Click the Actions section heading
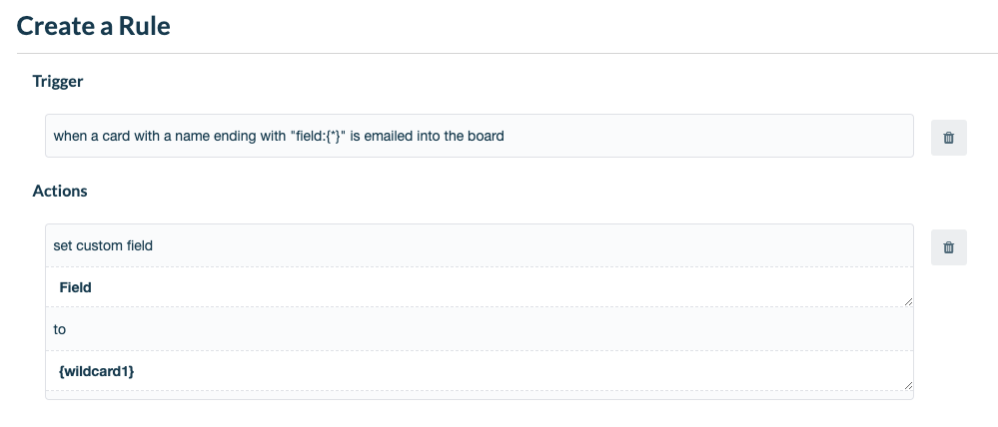The image size is (998, 427). (60, 191)
